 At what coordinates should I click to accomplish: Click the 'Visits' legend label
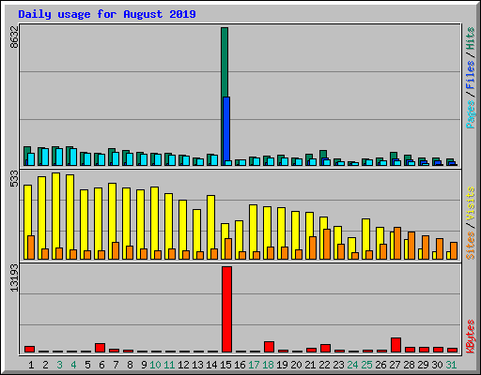pos(470,203)
